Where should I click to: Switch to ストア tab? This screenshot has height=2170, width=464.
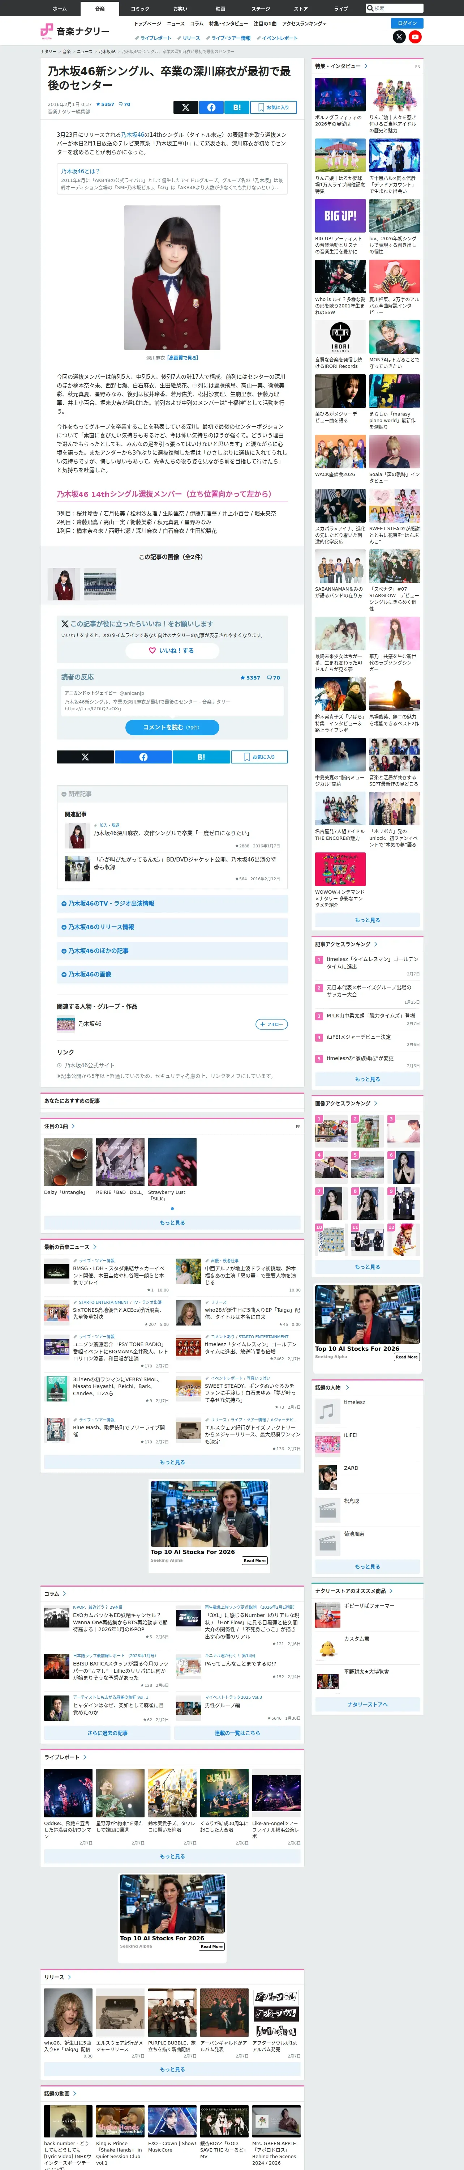[x=301, y=8]
